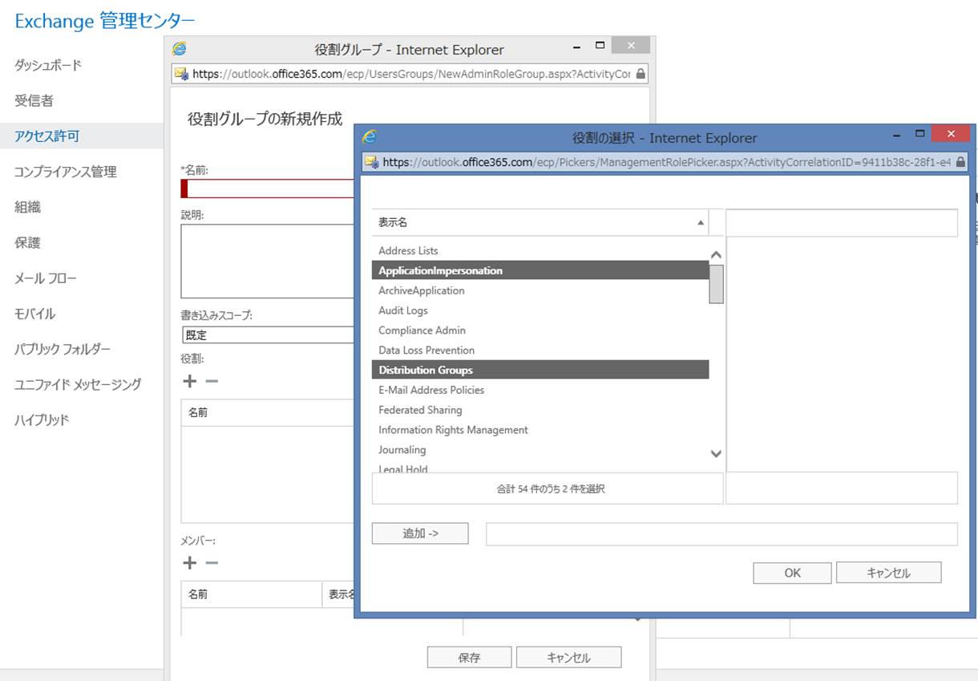Click 名前 column header in メンバー table
This screenshot has height=681, width=978.
pos(251,595)
